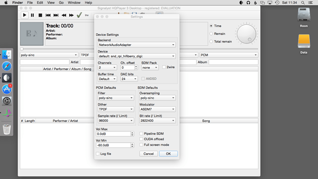Enable the 2wire checkbox
Viewport: 318px width, 179px height.
[164, 67]
